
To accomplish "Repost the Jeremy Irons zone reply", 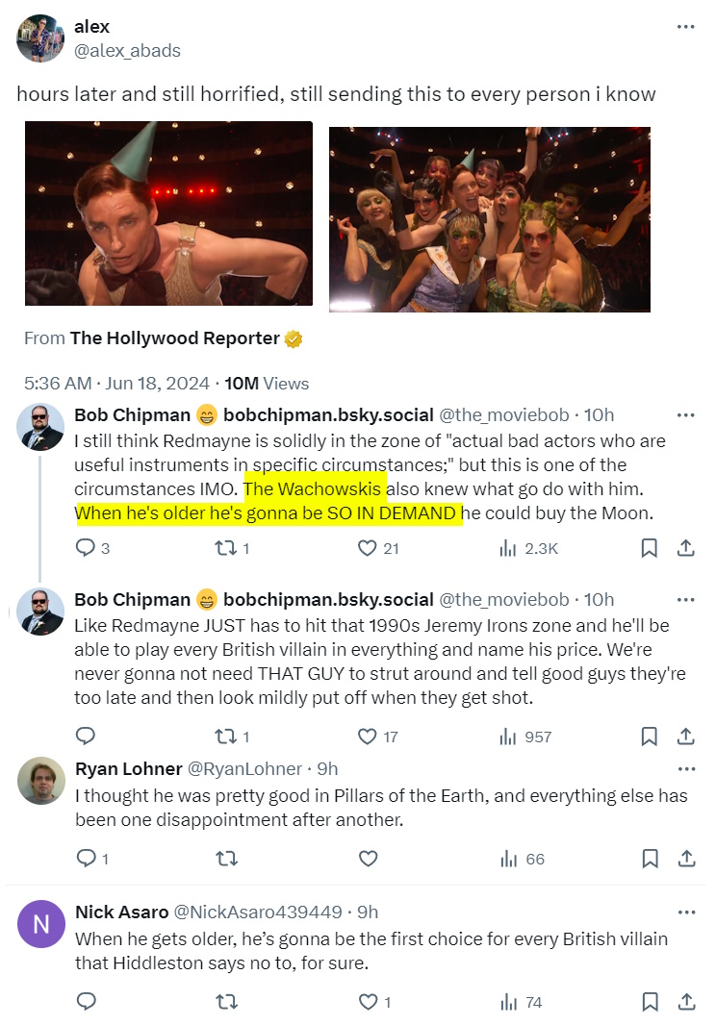I will pos(225,737).
